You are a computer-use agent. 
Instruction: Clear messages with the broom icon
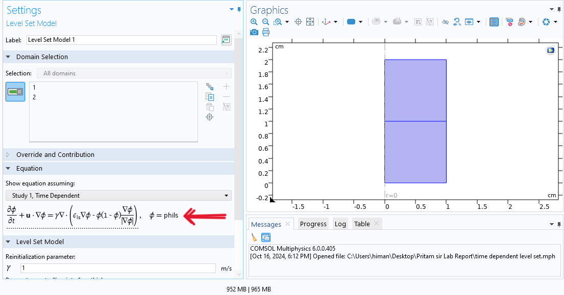pos(254,237)
